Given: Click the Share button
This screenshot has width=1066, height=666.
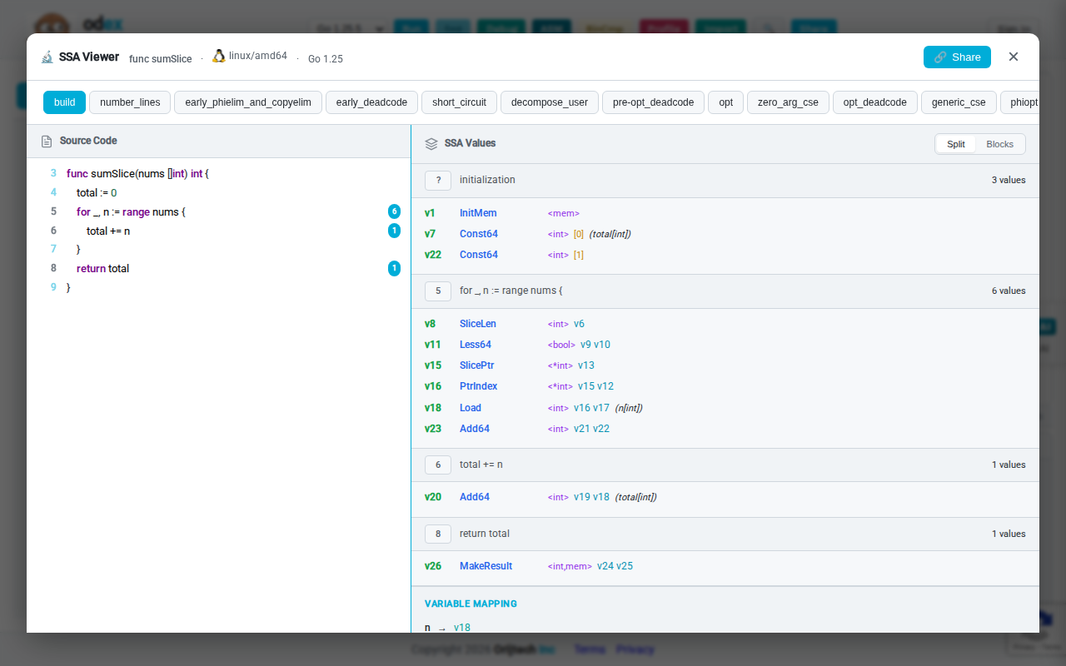Looking at the screenshot, I should (956, 57).
